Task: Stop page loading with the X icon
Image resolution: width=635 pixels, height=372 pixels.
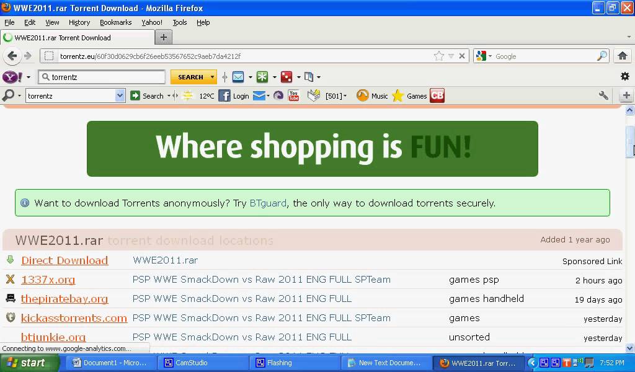Action: pos(461,56)
